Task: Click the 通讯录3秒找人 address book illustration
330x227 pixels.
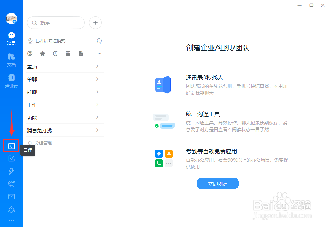Action: (164, 85)
